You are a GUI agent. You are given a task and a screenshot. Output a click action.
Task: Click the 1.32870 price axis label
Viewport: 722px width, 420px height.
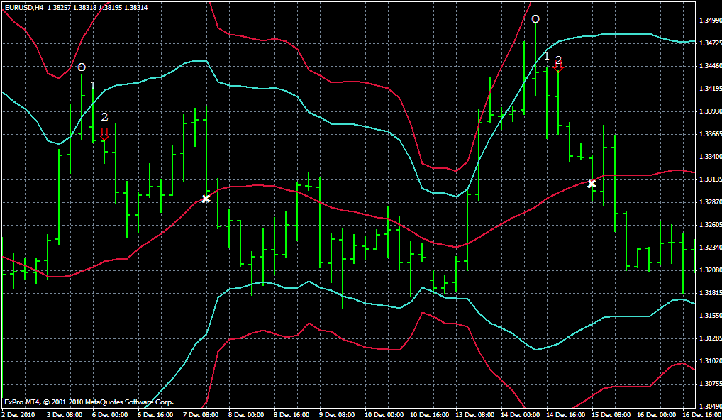(709, 202)
